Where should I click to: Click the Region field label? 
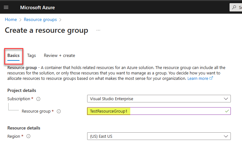pyautogui.click(x=14, y=136)
